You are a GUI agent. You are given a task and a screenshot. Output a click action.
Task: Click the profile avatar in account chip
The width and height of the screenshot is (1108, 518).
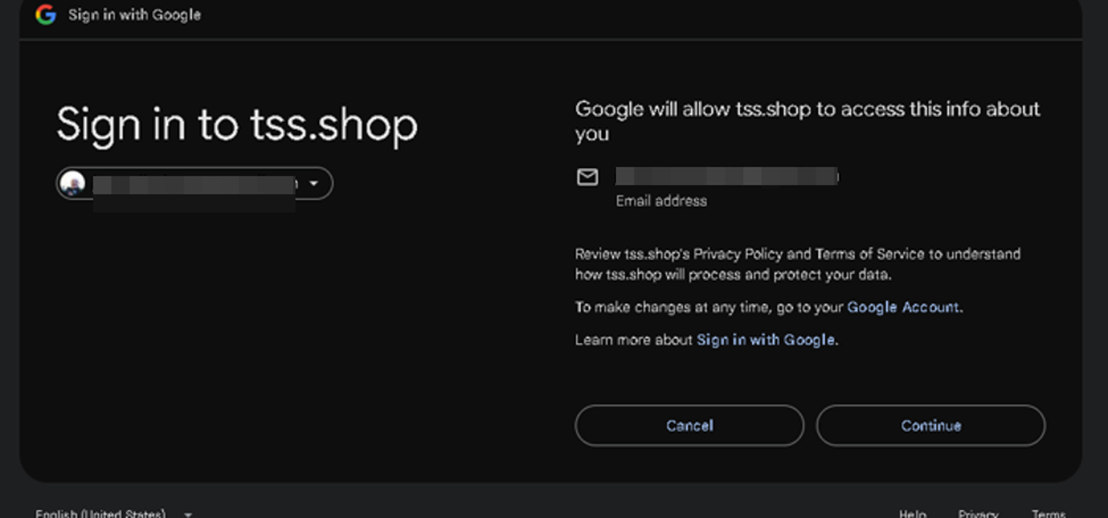(73, 183)
